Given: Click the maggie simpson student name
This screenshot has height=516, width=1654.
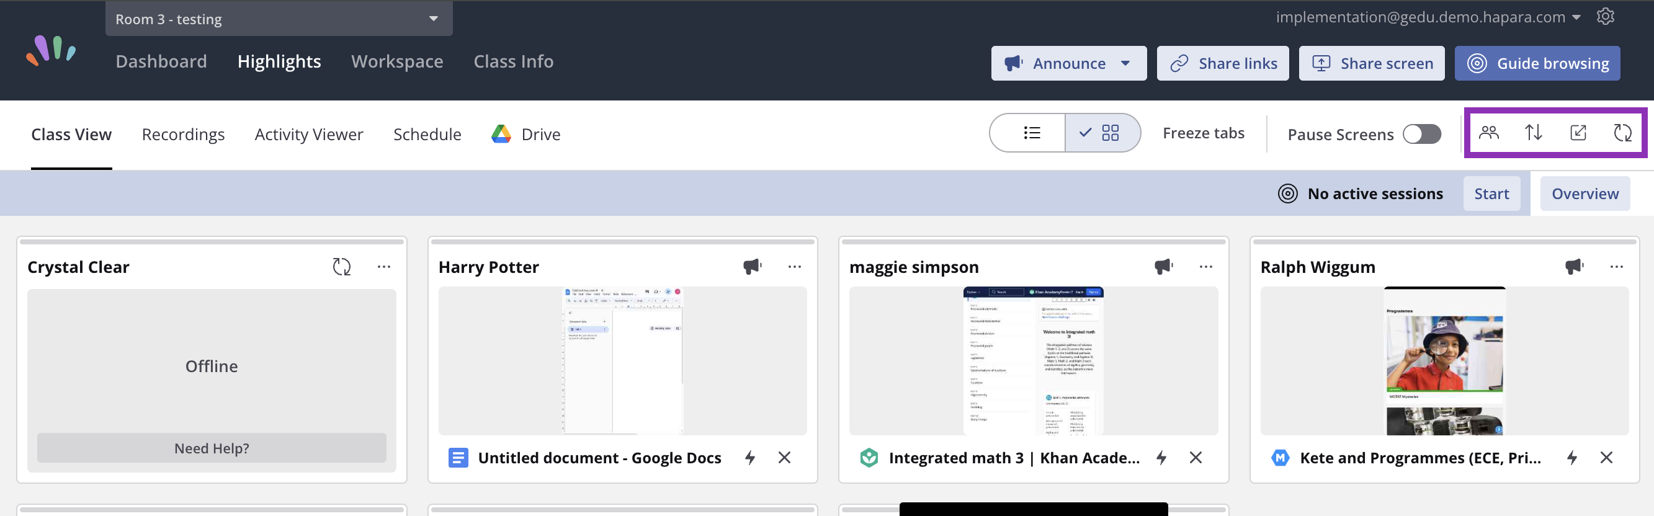Looking at the screenshot, I should pyautogui.click(x=914, y=266).
